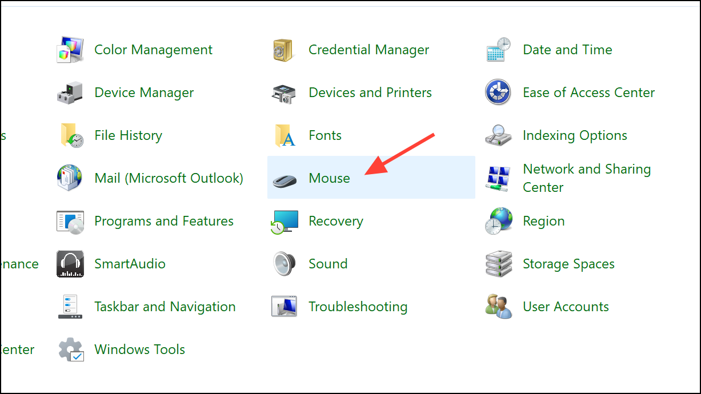The image size is (701, 394).
Task: Click the Color Management icon
Action: (71, 50)
